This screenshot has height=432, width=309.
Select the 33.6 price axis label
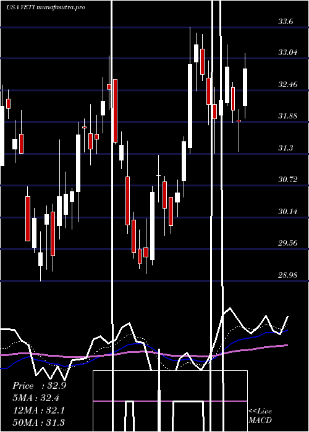coord(286,21)
